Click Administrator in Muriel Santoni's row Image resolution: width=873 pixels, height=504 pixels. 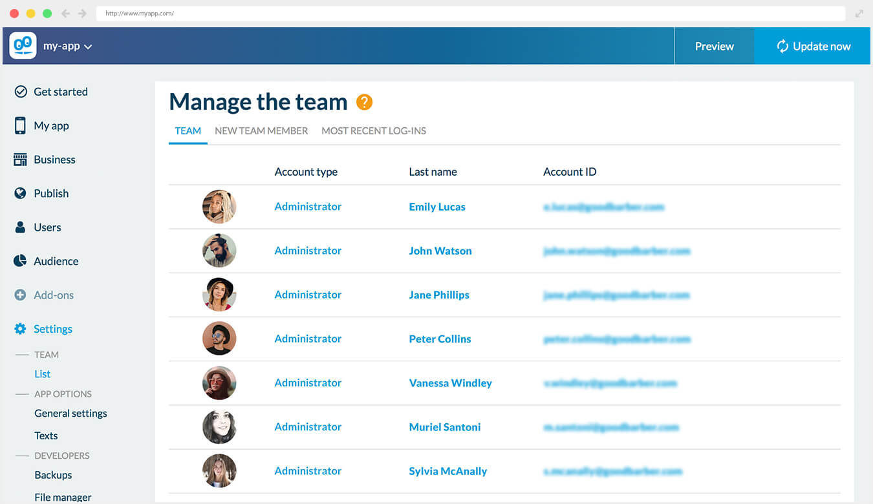[308, 427]
